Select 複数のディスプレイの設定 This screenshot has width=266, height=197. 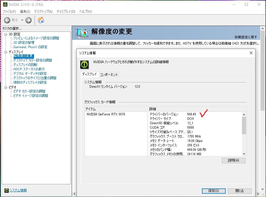[30, 82]
